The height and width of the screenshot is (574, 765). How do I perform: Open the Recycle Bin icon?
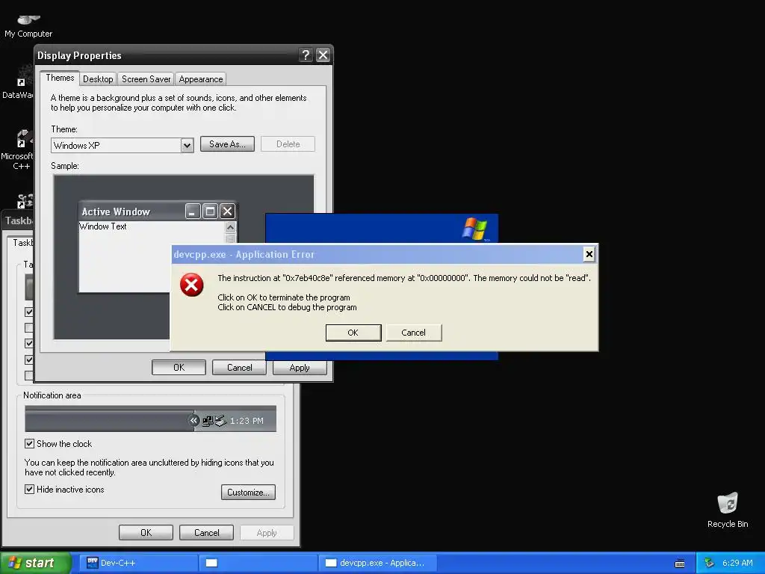click(x=728, y=510)
